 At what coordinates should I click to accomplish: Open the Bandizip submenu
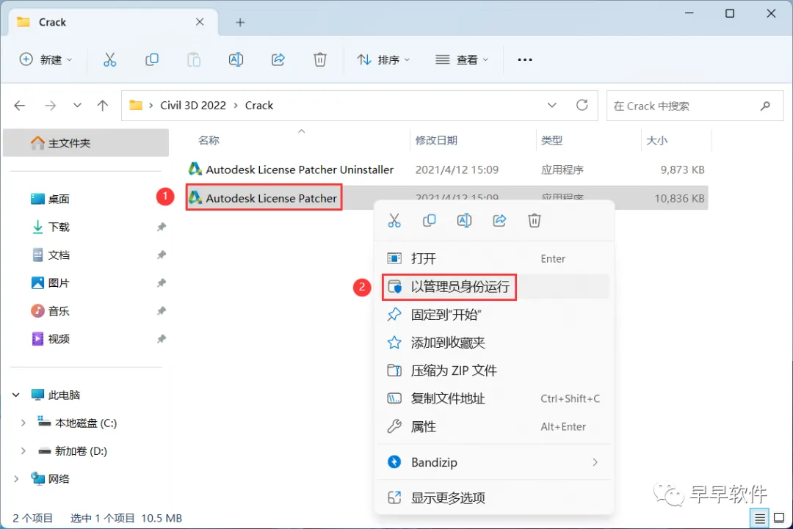(x=494, y=462)
